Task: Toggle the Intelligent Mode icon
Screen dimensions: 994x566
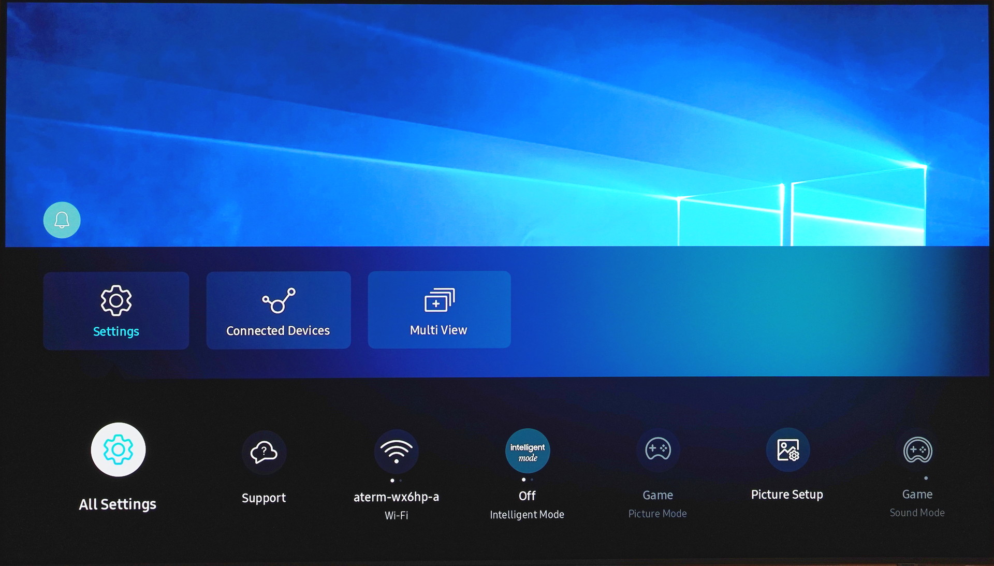Action: click(528, 451)
